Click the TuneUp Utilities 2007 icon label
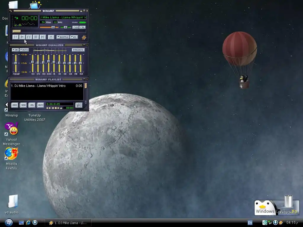This screenshot has width=303, height=227. [35, 117]
